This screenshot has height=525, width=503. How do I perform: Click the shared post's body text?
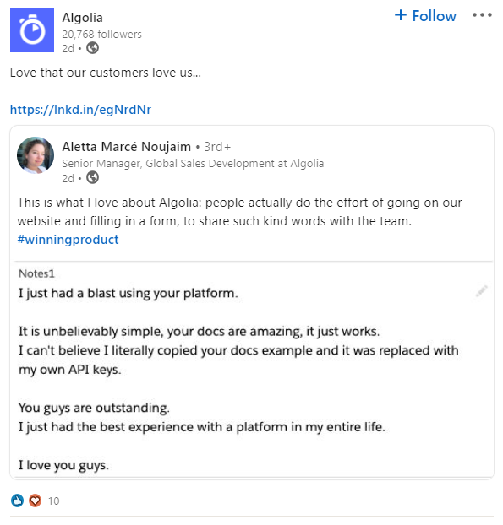click(239, 212)
